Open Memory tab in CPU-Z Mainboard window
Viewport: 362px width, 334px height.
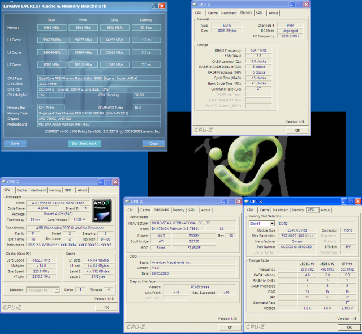(x=179, y=210)
